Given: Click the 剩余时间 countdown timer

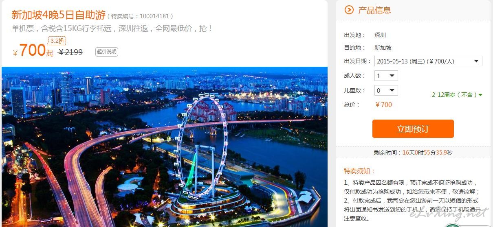Looking at the screenshot, I should [413, 153].
